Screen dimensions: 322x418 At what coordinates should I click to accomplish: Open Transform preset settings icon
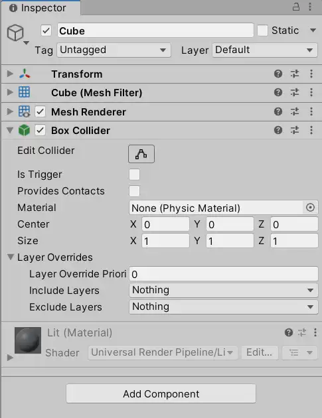coord(295,74)
